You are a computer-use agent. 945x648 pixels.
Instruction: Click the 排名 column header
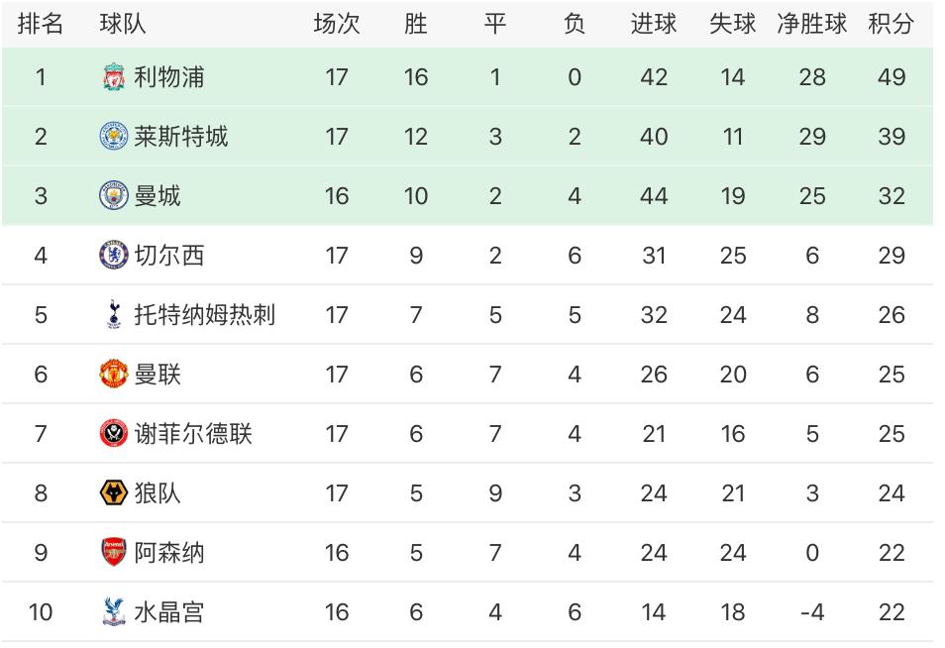[x=41, y=24]
